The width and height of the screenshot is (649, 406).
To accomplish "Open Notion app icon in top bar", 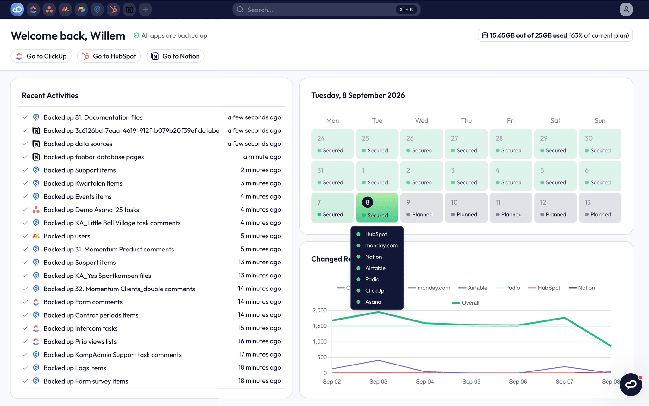I will (129, 10).
